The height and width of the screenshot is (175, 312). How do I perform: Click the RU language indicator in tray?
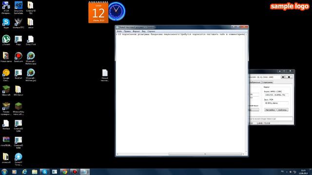282,172
